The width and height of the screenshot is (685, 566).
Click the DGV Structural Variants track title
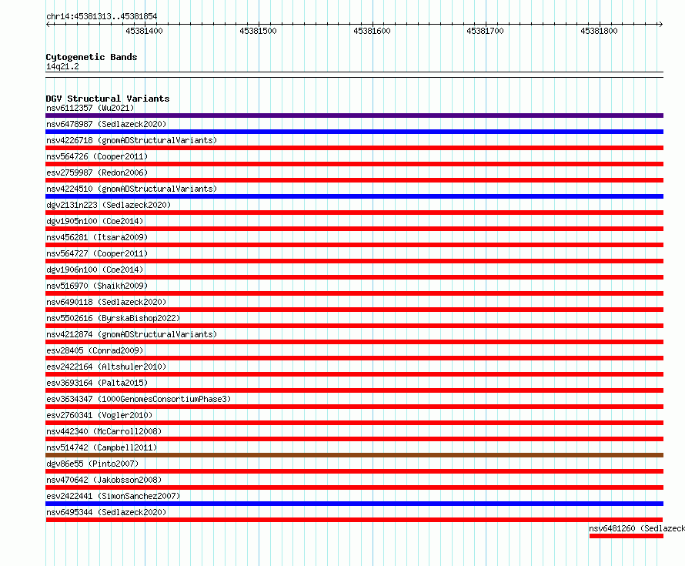[108, 99]
